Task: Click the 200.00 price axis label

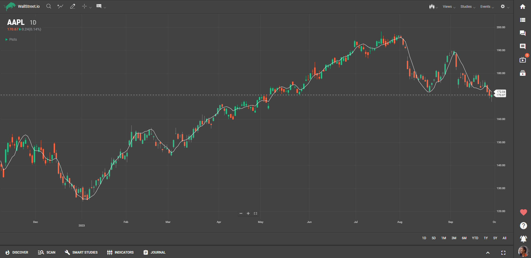Action: coord(501,27)
